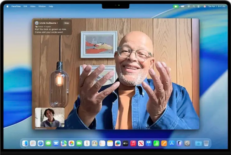The height and width of the screenshot is (155, 231).
Task: Open Spotlight search in the menu bar
Action: 194,6
